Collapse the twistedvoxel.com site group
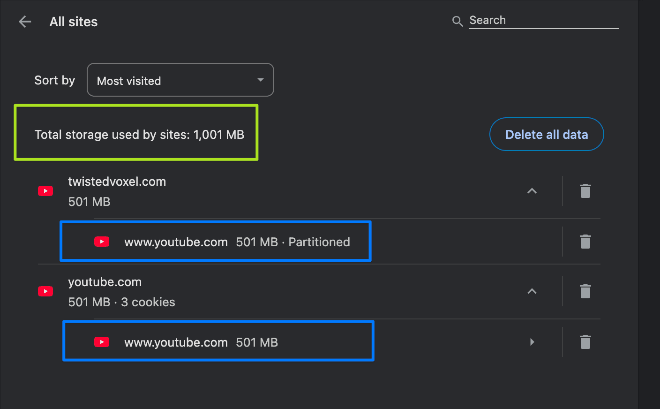Image resolution: width=660 pixels, height=409 pixels. click(x=532, y=191)
